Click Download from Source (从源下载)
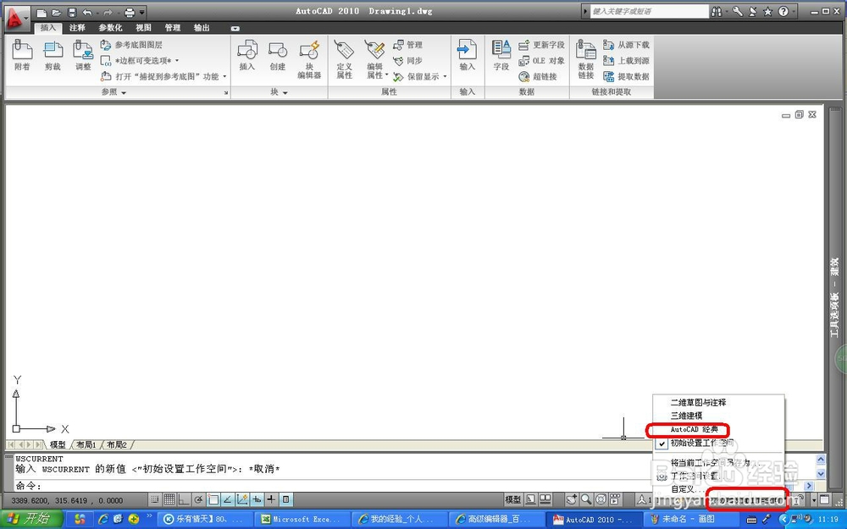This screenshot has width=847, height=529. (x=626, y=45)
